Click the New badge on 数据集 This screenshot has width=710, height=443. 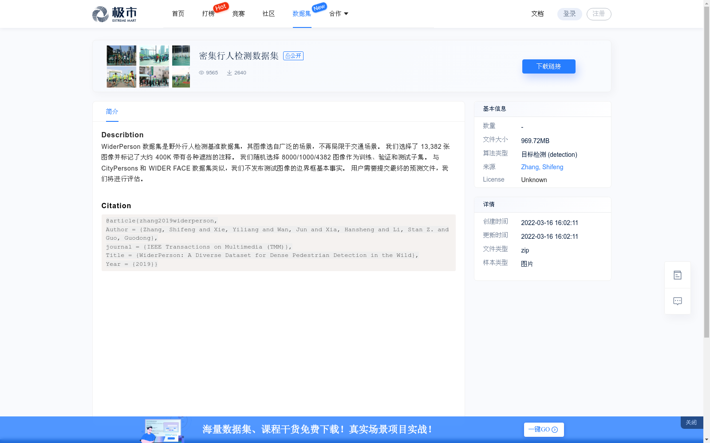(319, 8)
